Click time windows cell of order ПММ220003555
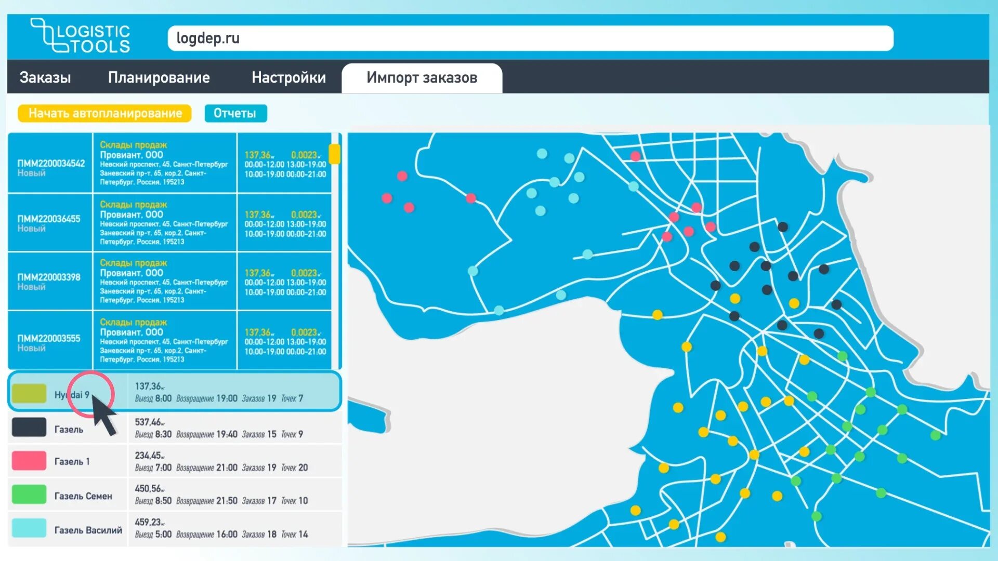998x561 pixels. click(285, 341)
